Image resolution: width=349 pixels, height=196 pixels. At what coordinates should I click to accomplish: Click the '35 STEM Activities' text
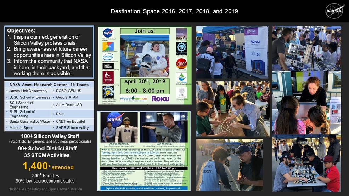click(x=47, y=155)
